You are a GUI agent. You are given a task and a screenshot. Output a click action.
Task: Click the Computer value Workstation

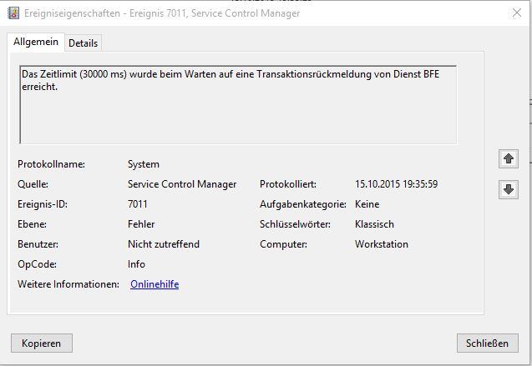pos(382,244)
